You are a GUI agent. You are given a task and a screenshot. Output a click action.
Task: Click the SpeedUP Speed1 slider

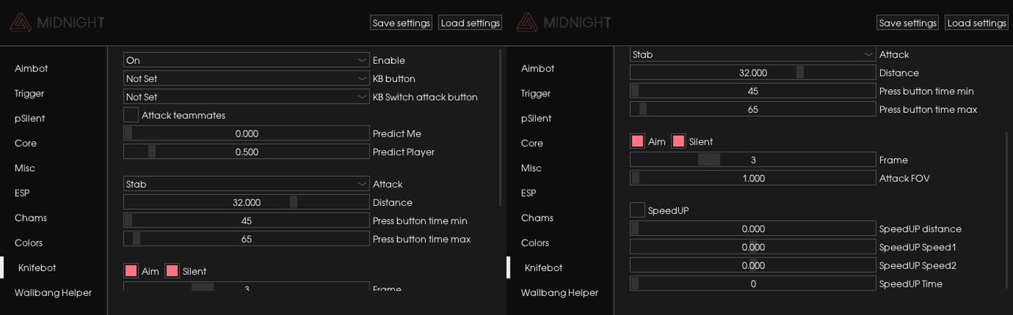click(x=753, y=247)
